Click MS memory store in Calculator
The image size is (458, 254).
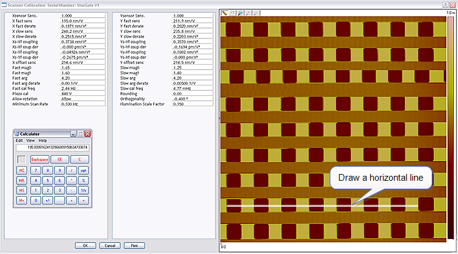(x=21, y=191)
